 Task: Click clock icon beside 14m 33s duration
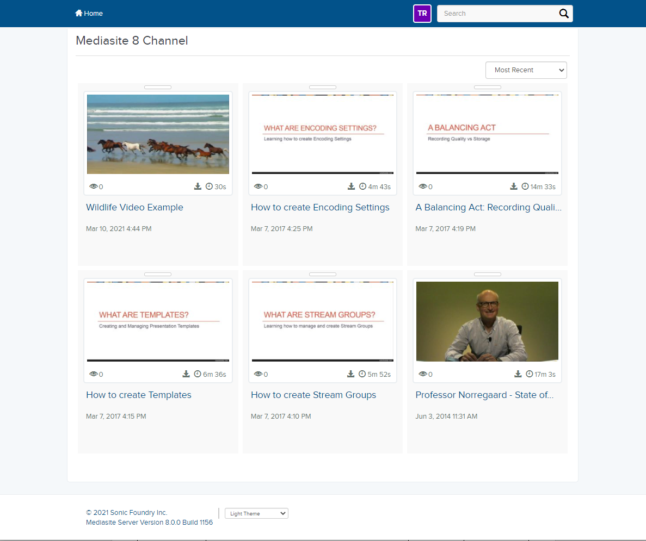525,186
